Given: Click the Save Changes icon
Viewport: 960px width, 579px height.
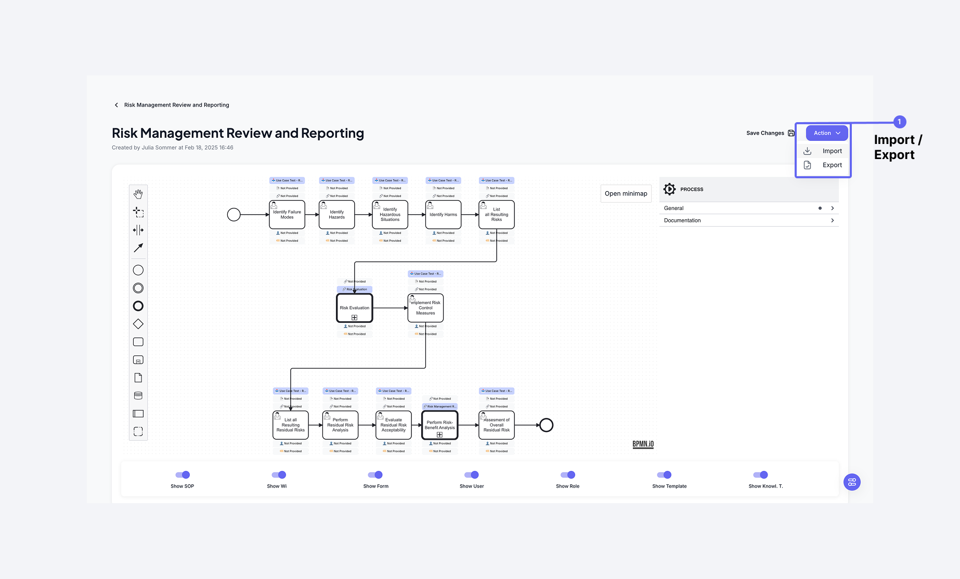Looking at the screenshot, I should pos(792,133).
